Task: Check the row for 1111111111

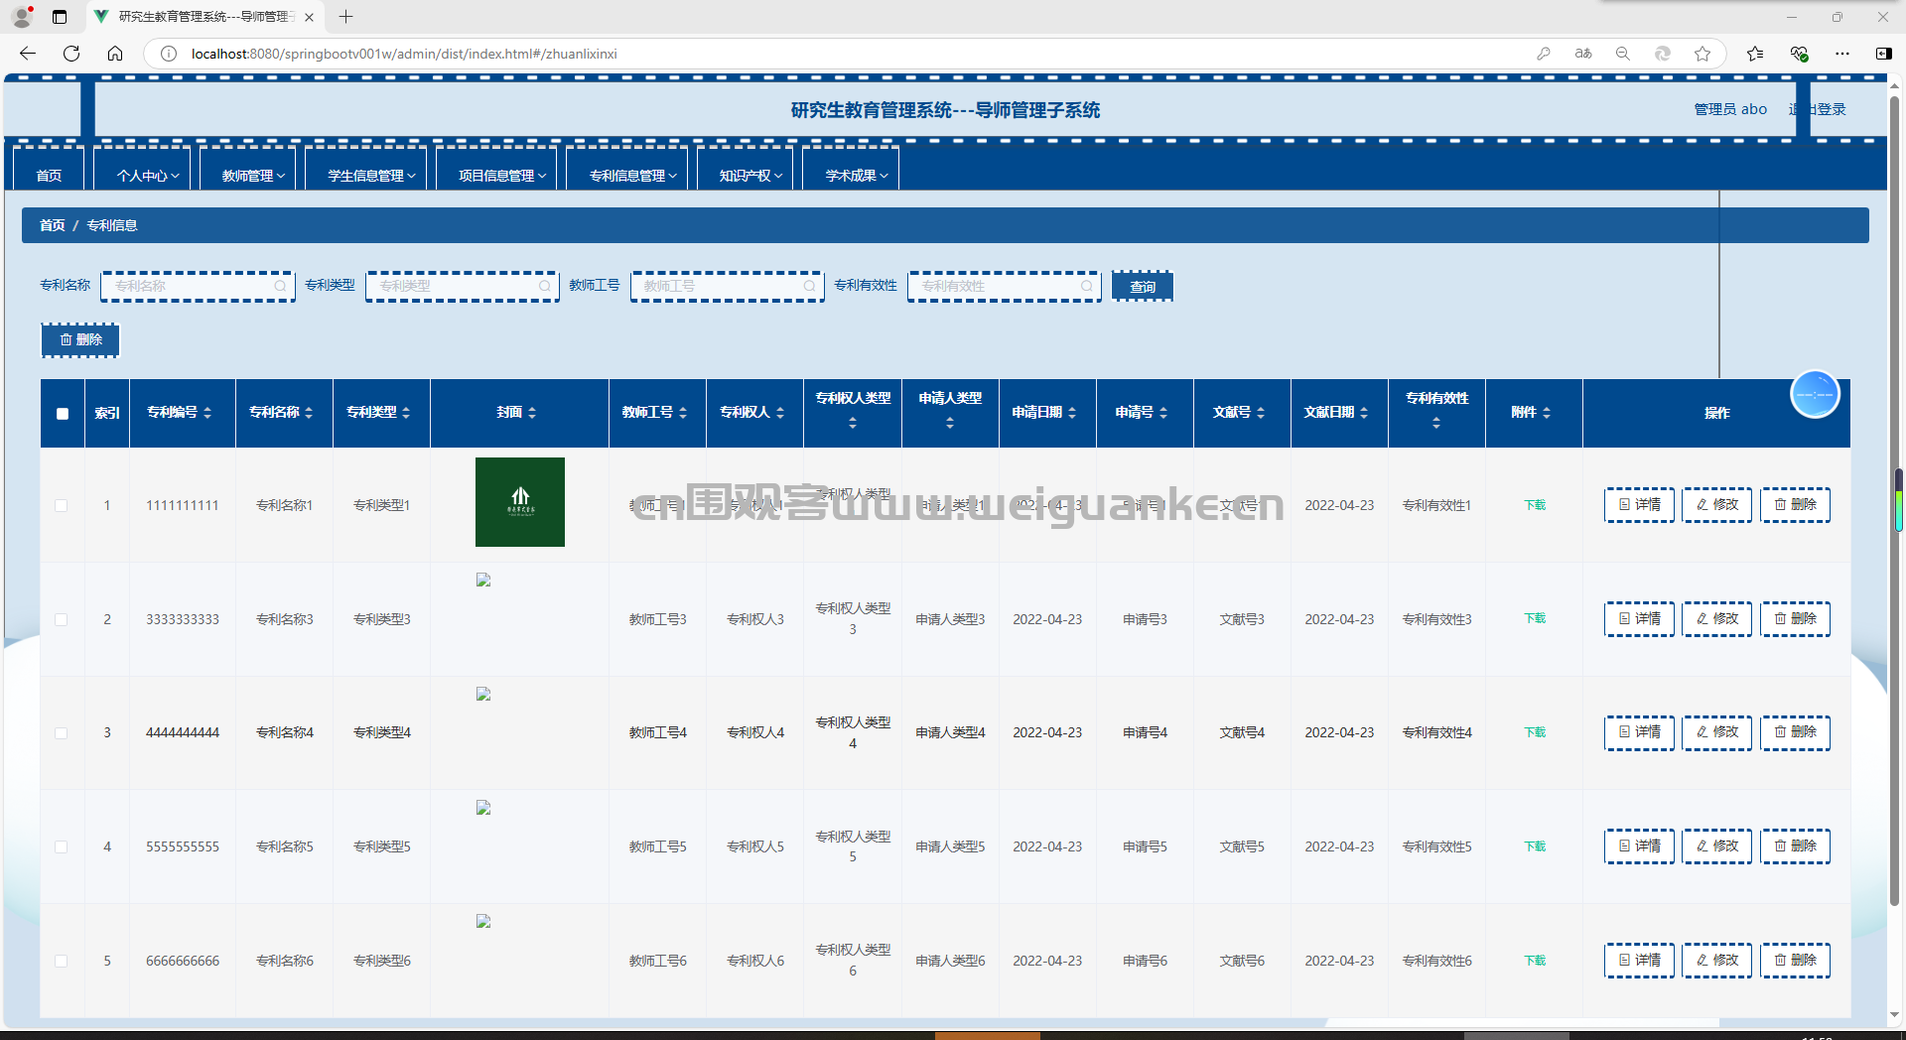Action: (62, 505)
